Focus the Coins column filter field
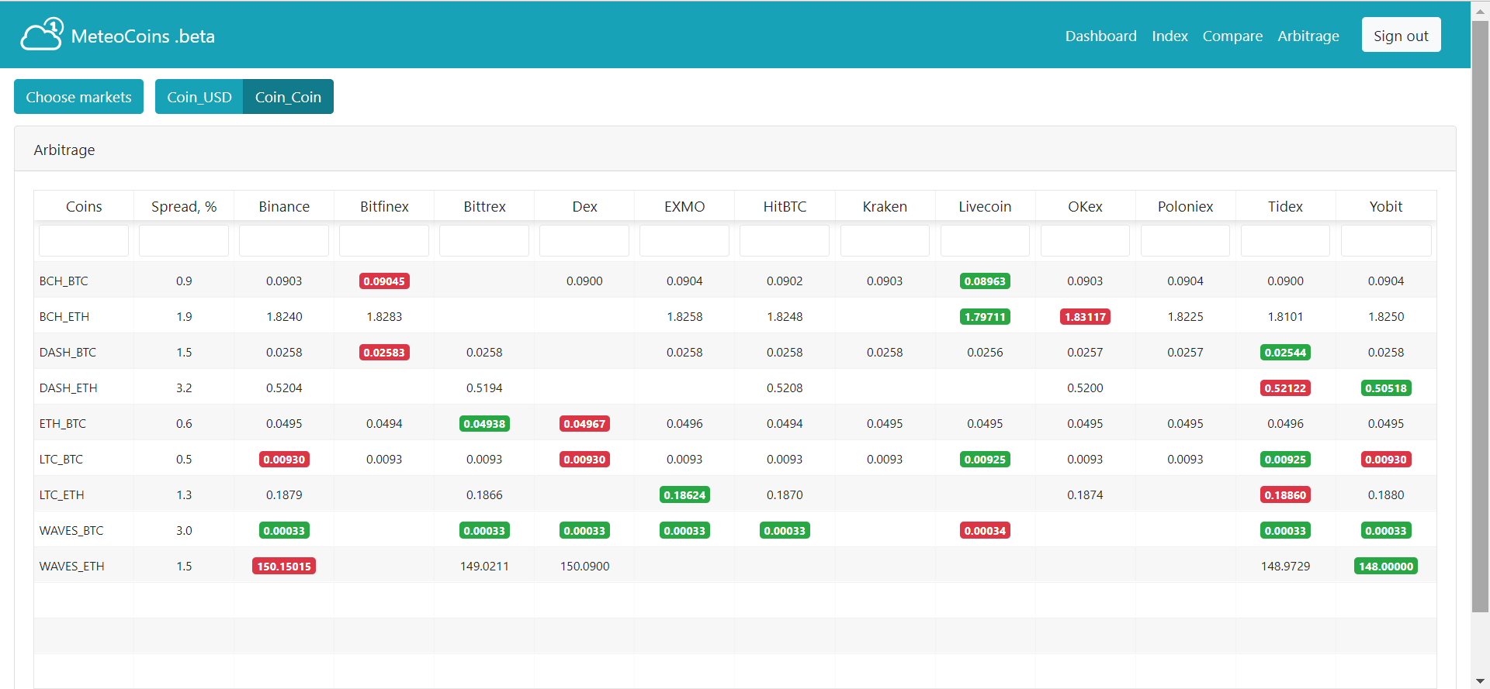The width and height of the screenshot is (1490, 689). point(84,241)
